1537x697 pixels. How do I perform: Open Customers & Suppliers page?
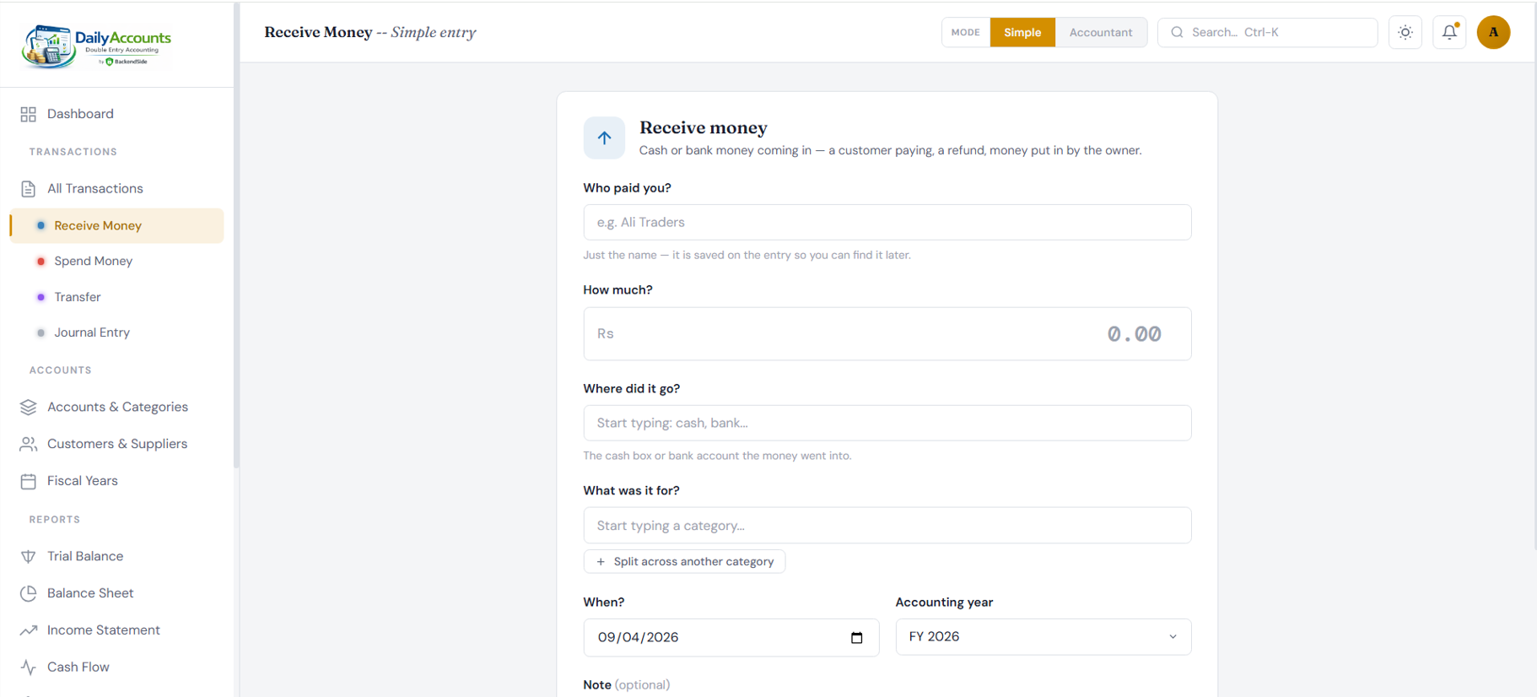117,444
